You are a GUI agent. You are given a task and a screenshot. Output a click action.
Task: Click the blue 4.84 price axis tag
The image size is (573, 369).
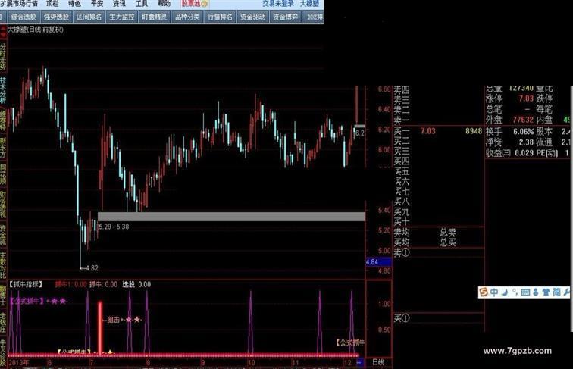pos(379,262)
